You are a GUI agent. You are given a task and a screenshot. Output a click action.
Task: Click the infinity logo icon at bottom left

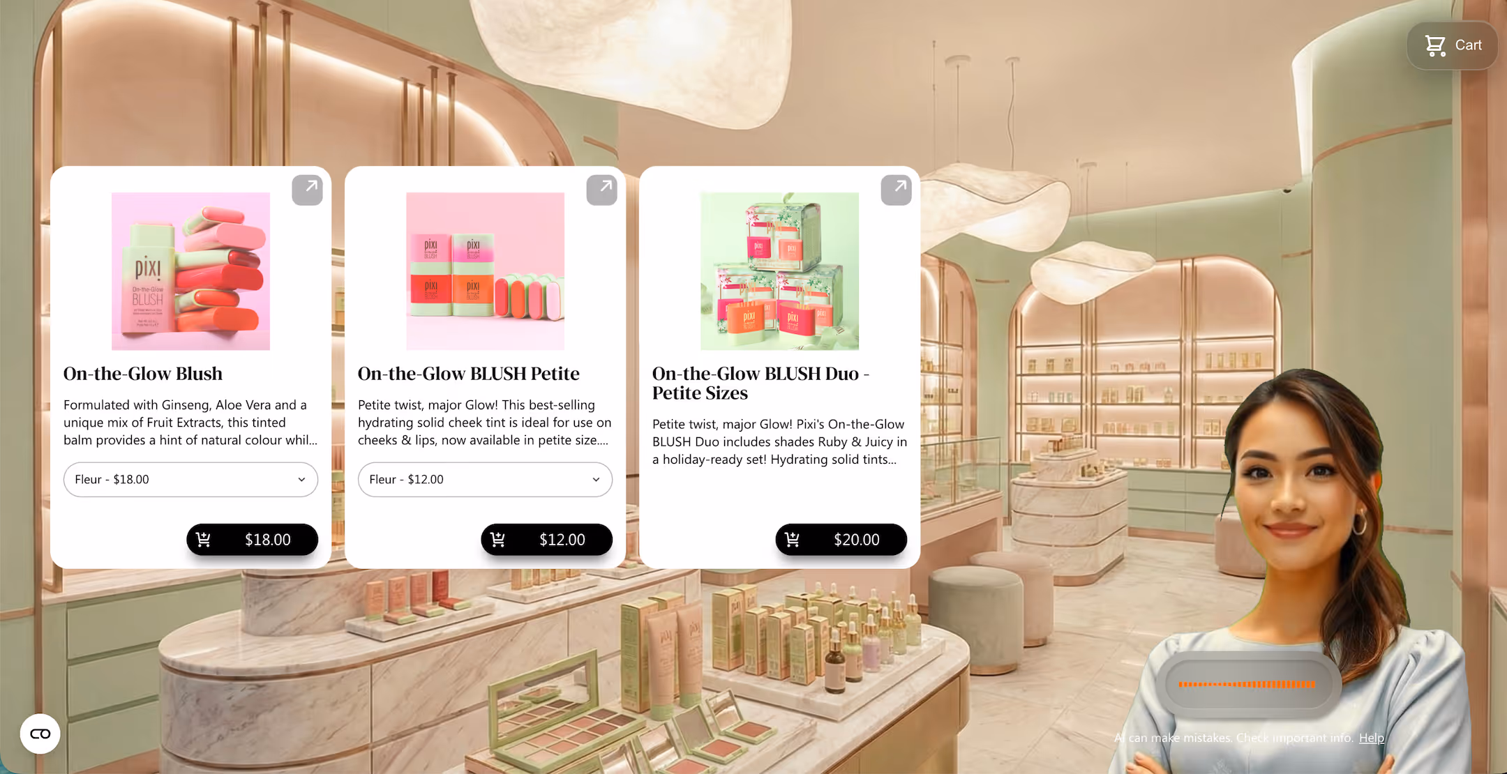[x=40, y=734]
